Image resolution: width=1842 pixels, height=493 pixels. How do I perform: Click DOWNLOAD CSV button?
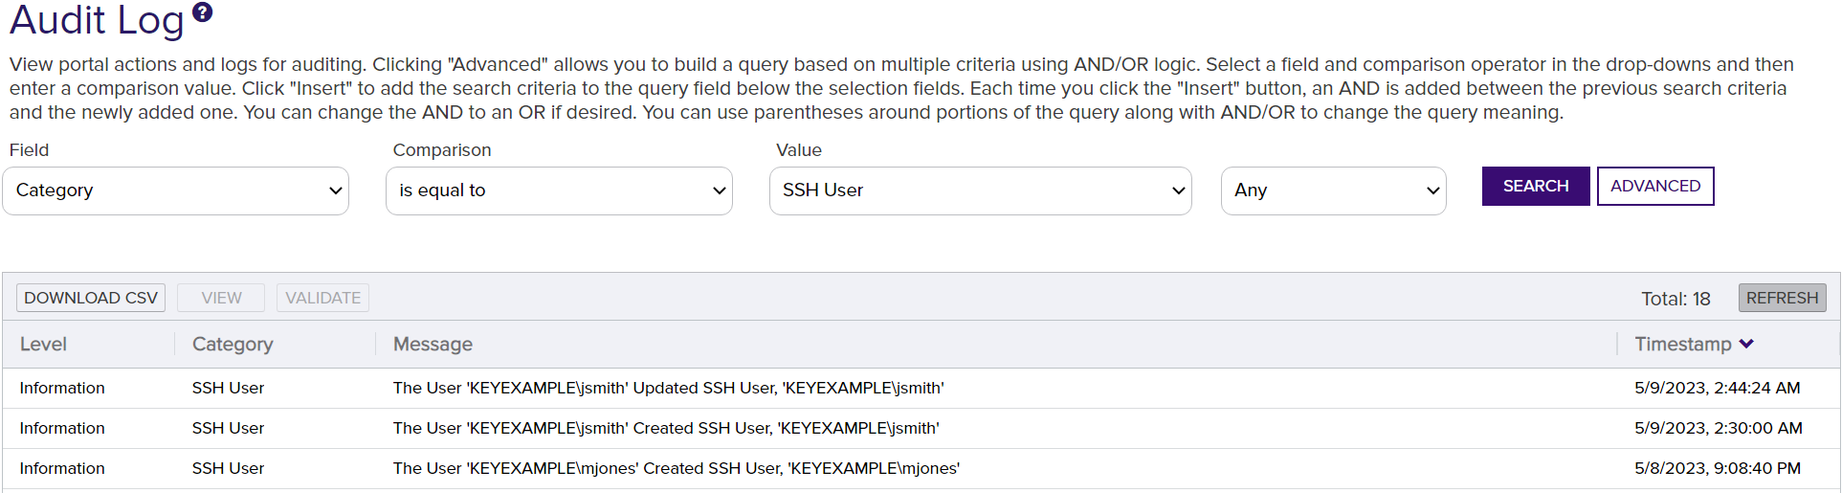(91, 298)
